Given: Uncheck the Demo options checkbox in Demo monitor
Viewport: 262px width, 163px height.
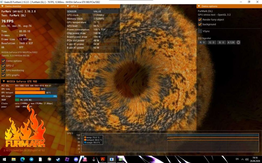Looking at the screenshot, I should (3, 61).
